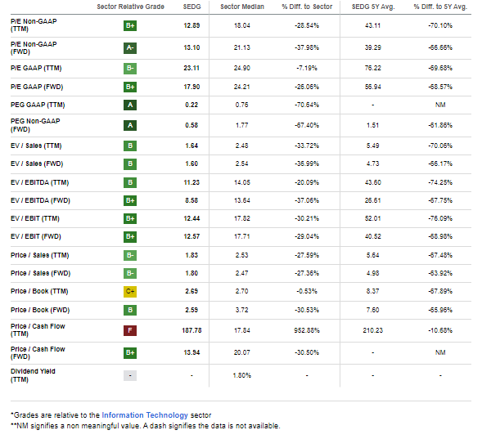Viewport: 482px width, 439px height.
Task: Click the B grade badge for EV / Sales (TTM)
Action: [130, 146]
